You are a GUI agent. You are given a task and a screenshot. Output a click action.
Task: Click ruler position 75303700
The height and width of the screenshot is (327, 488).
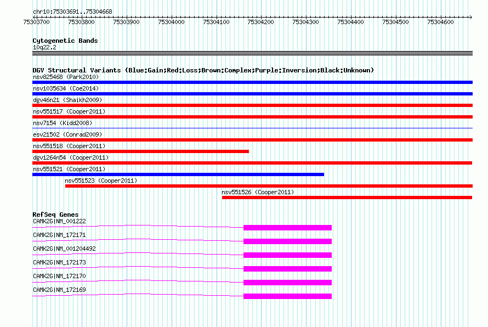pos(36,22)
